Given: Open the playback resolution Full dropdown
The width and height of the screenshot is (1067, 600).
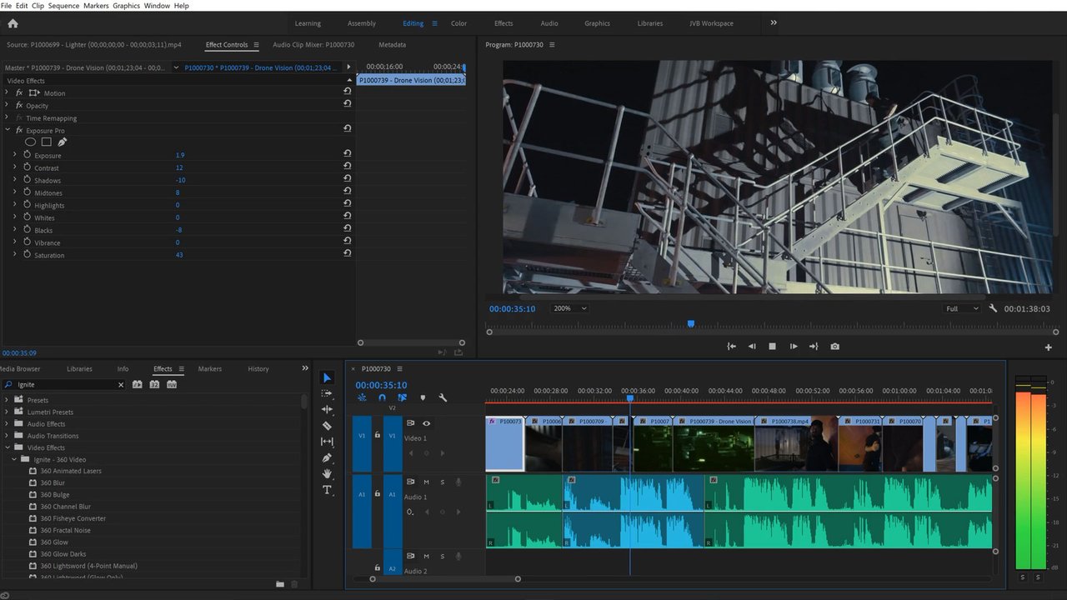Looking at the screenshot, I should point(960,308).
